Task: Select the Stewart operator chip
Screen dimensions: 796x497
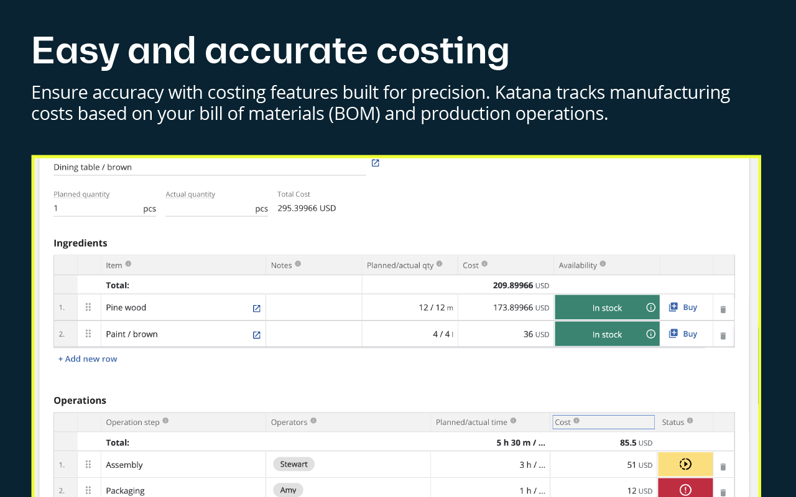Action: click(294, 464)
